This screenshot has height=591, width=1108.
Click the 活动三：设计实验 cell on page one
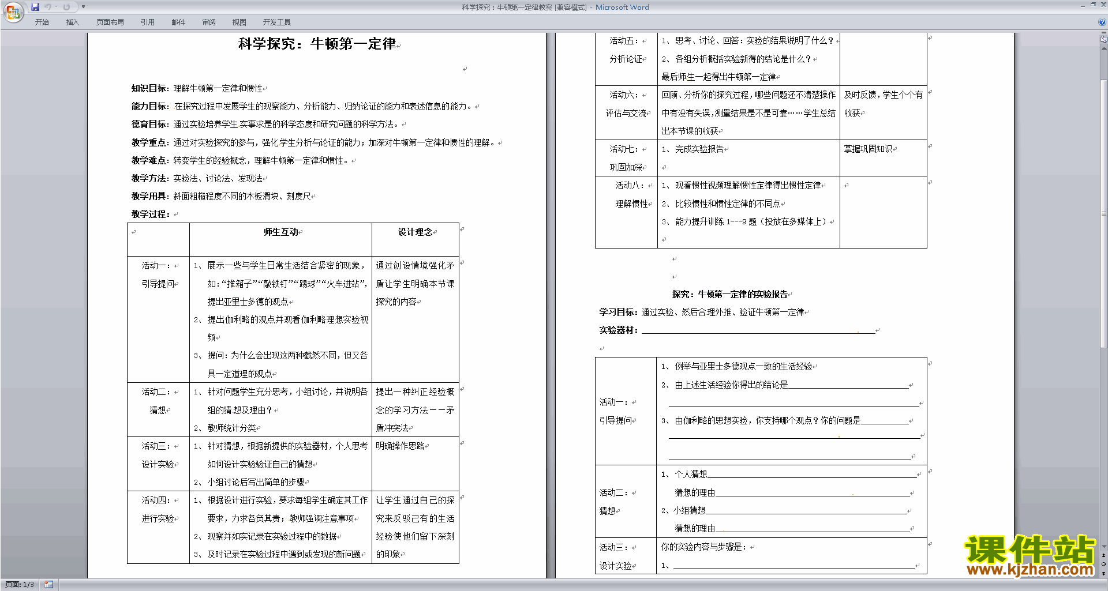pyautogui.click(x=158, y=464)
